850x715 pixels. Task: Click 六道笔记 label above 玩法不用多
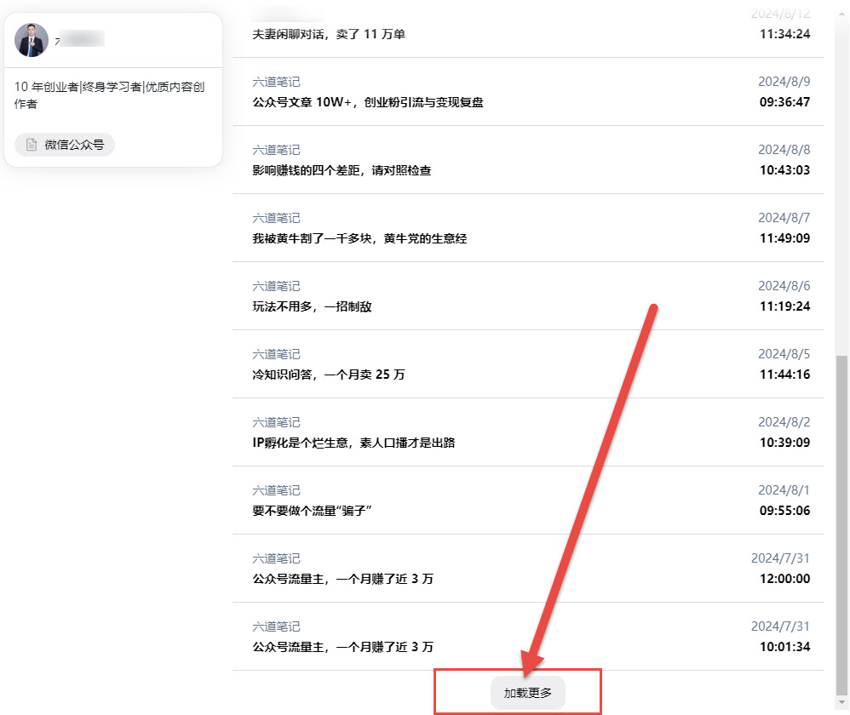276,286
